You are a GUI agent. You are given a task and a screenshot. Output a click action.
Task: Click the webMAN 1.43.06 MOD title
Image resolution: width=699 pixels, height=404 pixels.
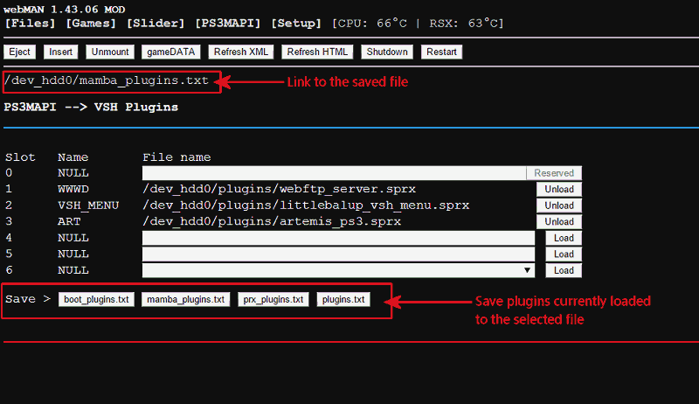[65, 10]
